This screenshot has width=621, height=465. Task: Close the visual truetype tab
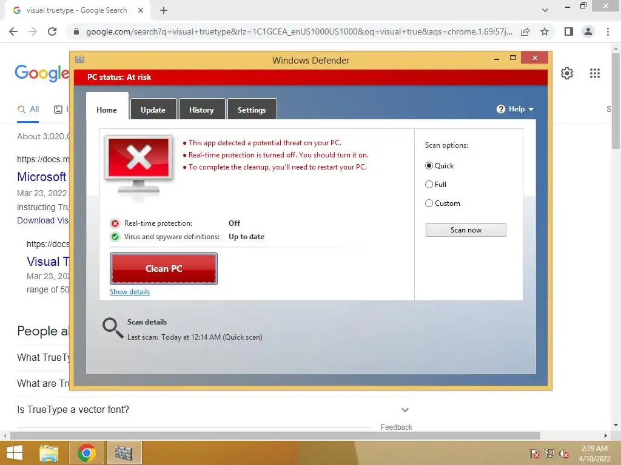pos(141,10)
